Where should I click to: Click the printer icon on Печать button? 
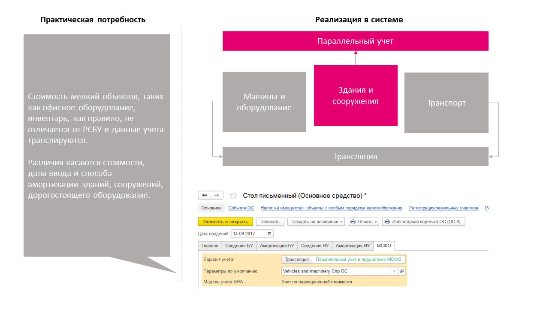point(353,222)
